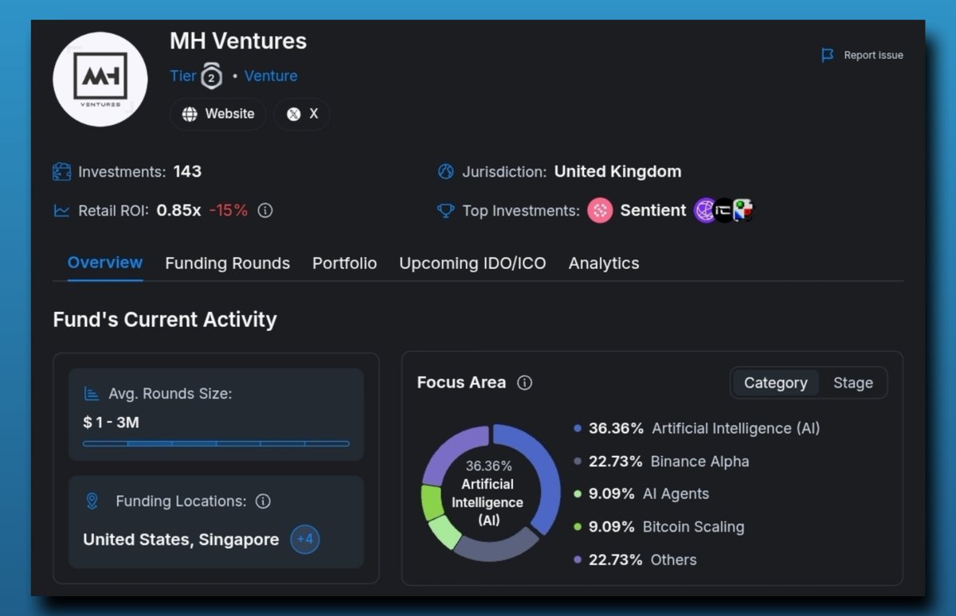Expand the +4 more locations badge
The image size is (956, 616).
tap(305, 540)
